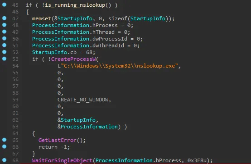The height and width of the screenshot is (164, 251).
Task: Click &StartupInfo in the memset call
Action: (73, 18)
